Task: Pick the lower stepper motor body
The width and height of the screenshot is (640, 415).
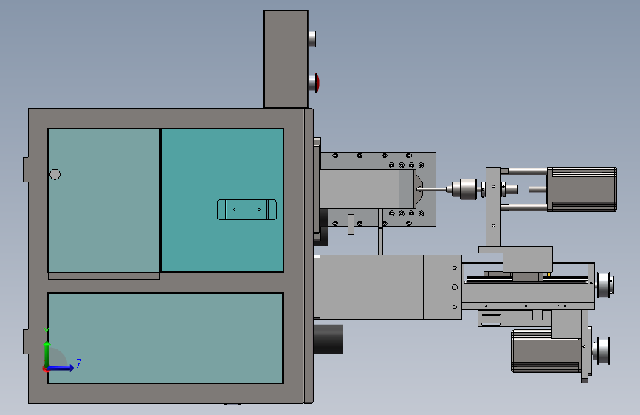Action: click(546, 351)
